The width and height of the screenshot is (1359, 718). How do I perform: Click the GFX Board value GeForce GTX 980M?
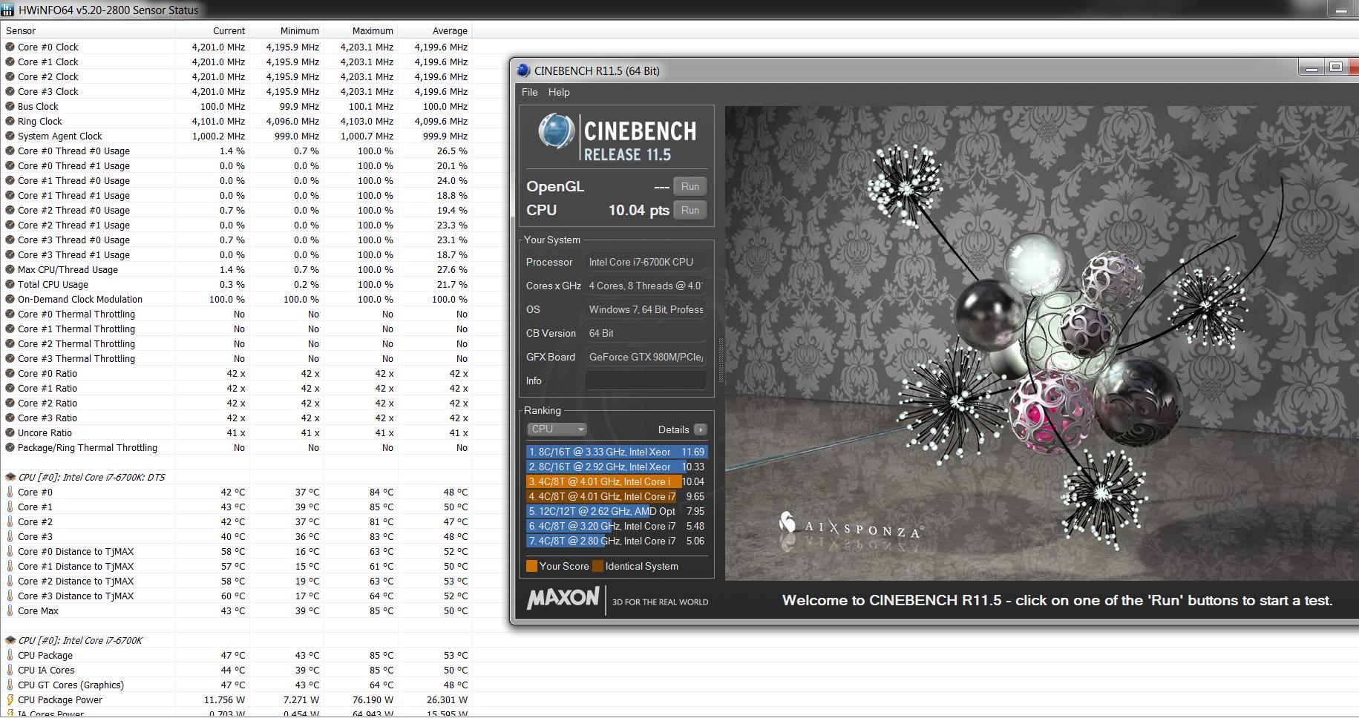(646, 357)
